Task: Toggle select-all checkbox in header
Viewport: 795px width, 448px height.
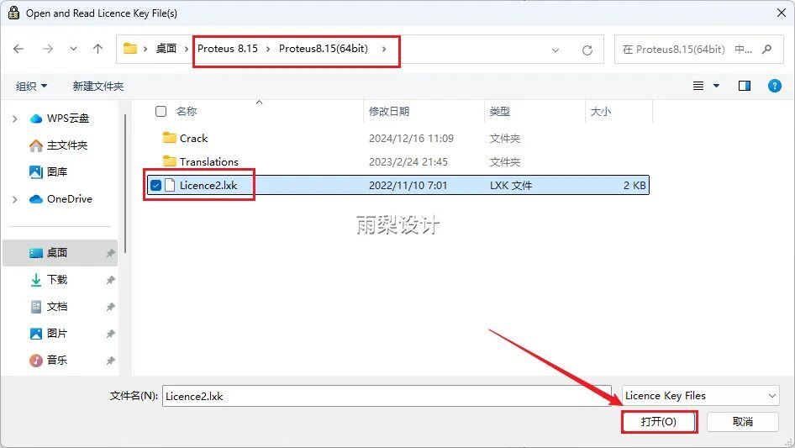Action: (x=161, y=111)
